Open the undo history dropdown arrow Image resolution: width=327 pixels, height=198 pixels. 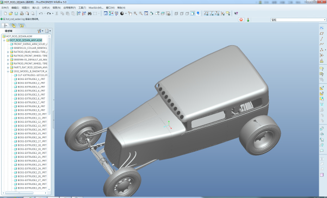click(x=45, y=14)
